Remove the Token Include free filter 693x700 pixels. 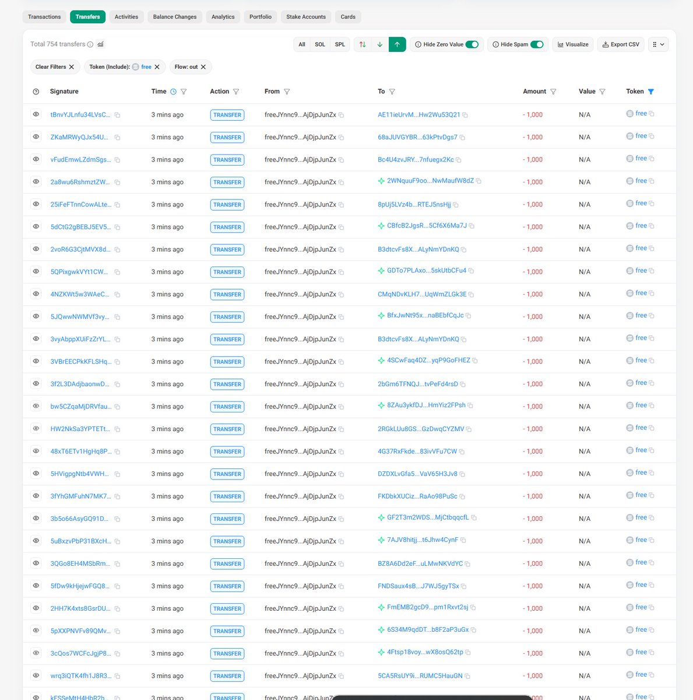click(157, 67)
